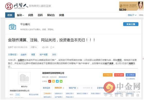Share via blue QQ icon
144x100 pixels.
(57, 81)
